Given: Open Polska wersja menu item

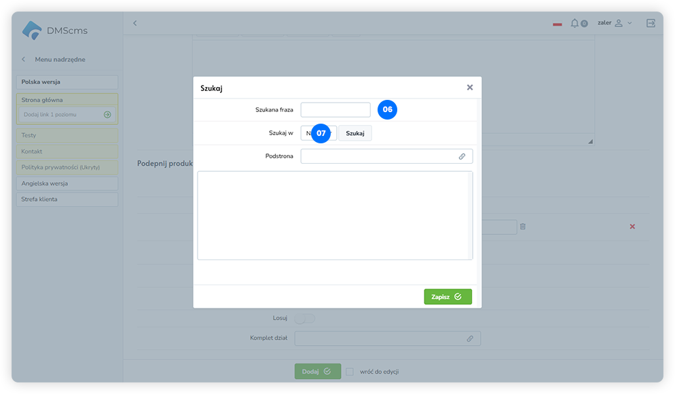Looking at the screenshot, I should pyautogui.click(x=67, y=82).
